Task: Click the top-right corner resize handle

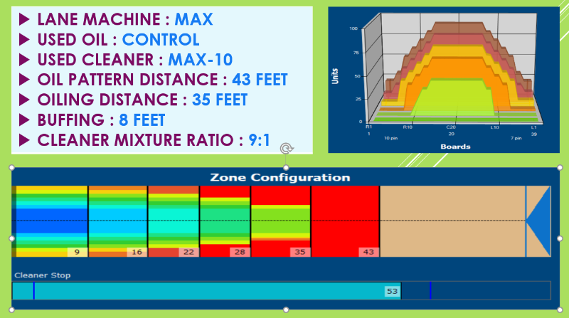Action: (x=560, y=168)
